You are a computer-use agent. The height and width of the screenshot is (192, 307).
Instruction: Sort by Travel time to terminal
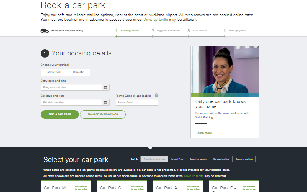coord(154,159)
